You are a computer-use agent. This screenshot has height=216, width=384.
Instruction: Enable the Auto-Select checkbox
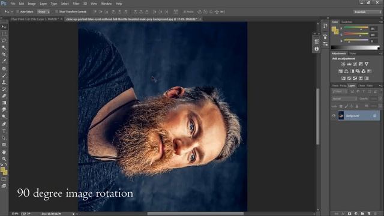tap(17, 12)
